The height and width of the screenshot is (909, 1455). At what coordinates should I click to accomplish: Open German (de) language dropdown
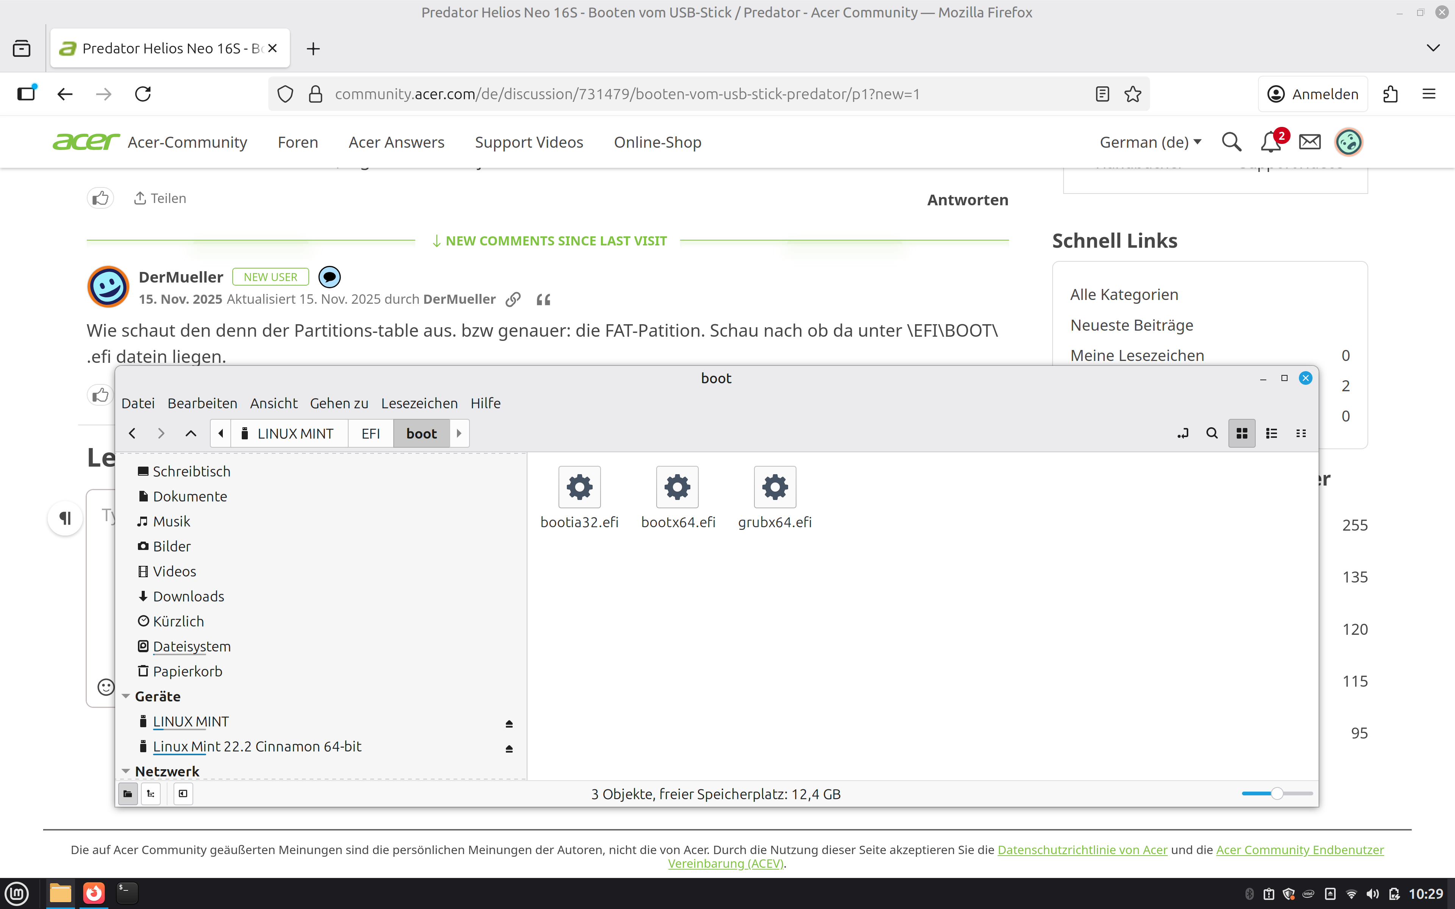(x=1150, y=142)
